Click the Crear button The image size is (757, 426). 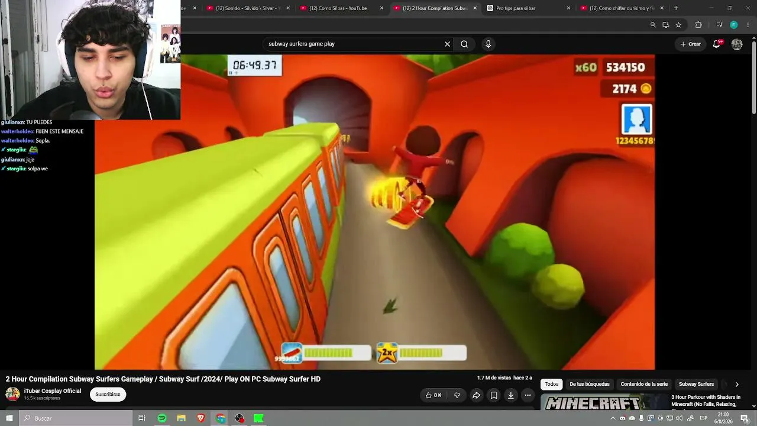pyautogui.click(x=690, y=44)
